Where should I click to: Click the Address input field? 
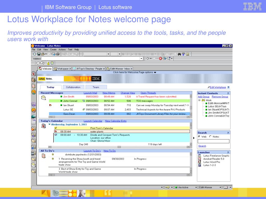pyautogui.click(x=91, y=59)
